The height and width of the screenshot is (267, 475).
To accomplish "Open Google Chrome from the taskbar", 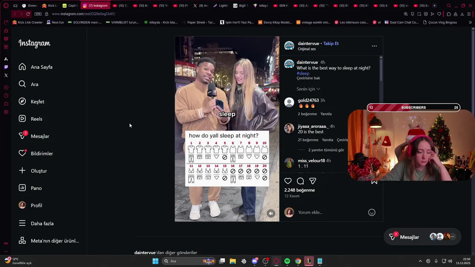I will click(298, 261).
